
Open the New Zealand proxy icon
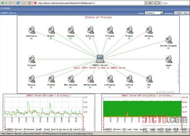tap(71, 79)
